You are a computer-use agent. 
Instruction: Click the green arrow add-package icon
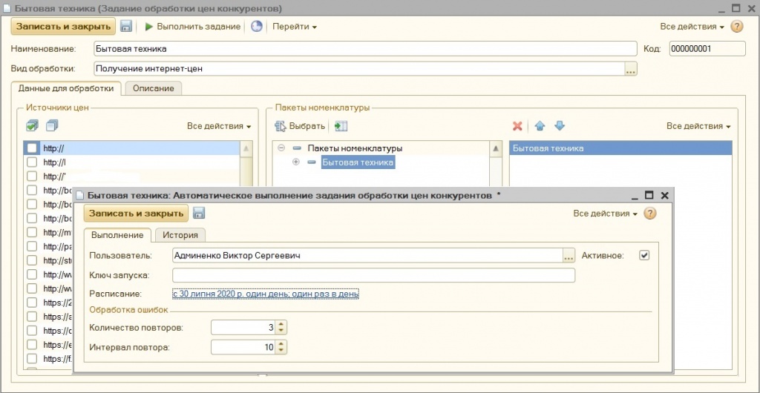tap(341, 126)
